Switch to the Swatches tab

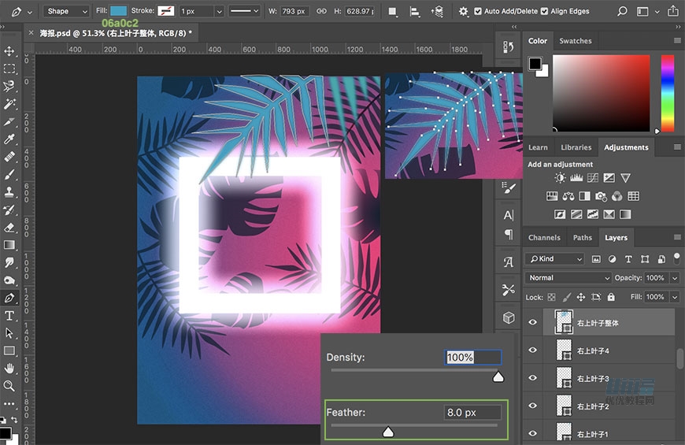pyautogui.click(x=575, y=41)
